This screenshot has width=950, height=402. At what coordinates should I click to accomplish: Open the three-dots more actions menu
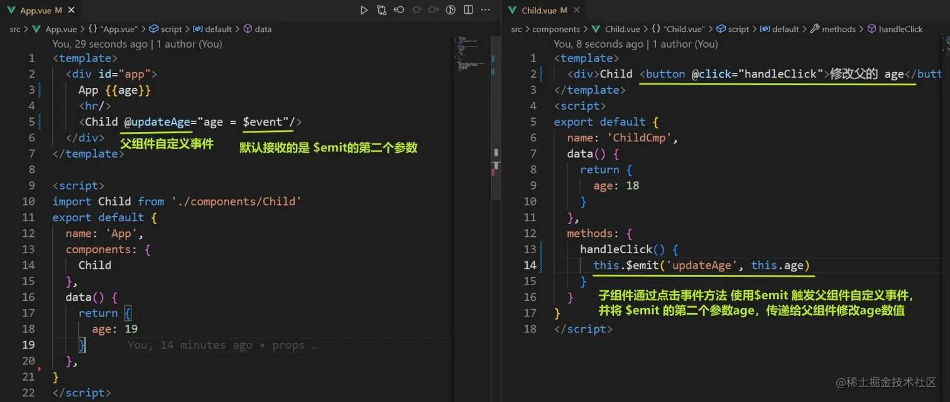[x=485, y=10]
